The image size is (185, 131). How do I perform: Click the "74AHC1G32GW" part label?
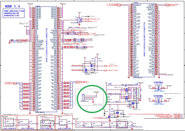pos(74,23)
